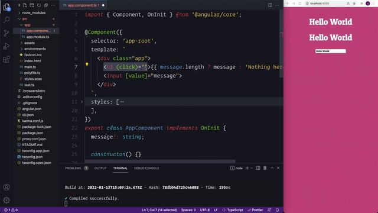This screenshot has width=378, height=213.
Task: Open package.json in file tree
Action: tap(32, 133)
